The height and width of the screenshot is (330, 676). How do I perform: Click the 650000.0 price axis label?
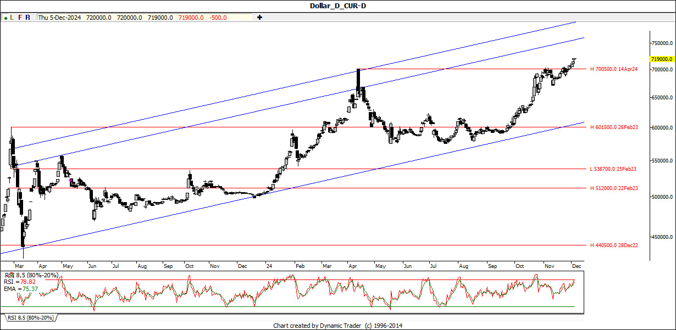point(662,98)
